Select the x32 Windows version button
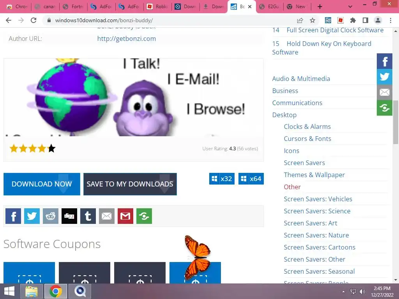The image size is (399, 299). pos(222,179)
